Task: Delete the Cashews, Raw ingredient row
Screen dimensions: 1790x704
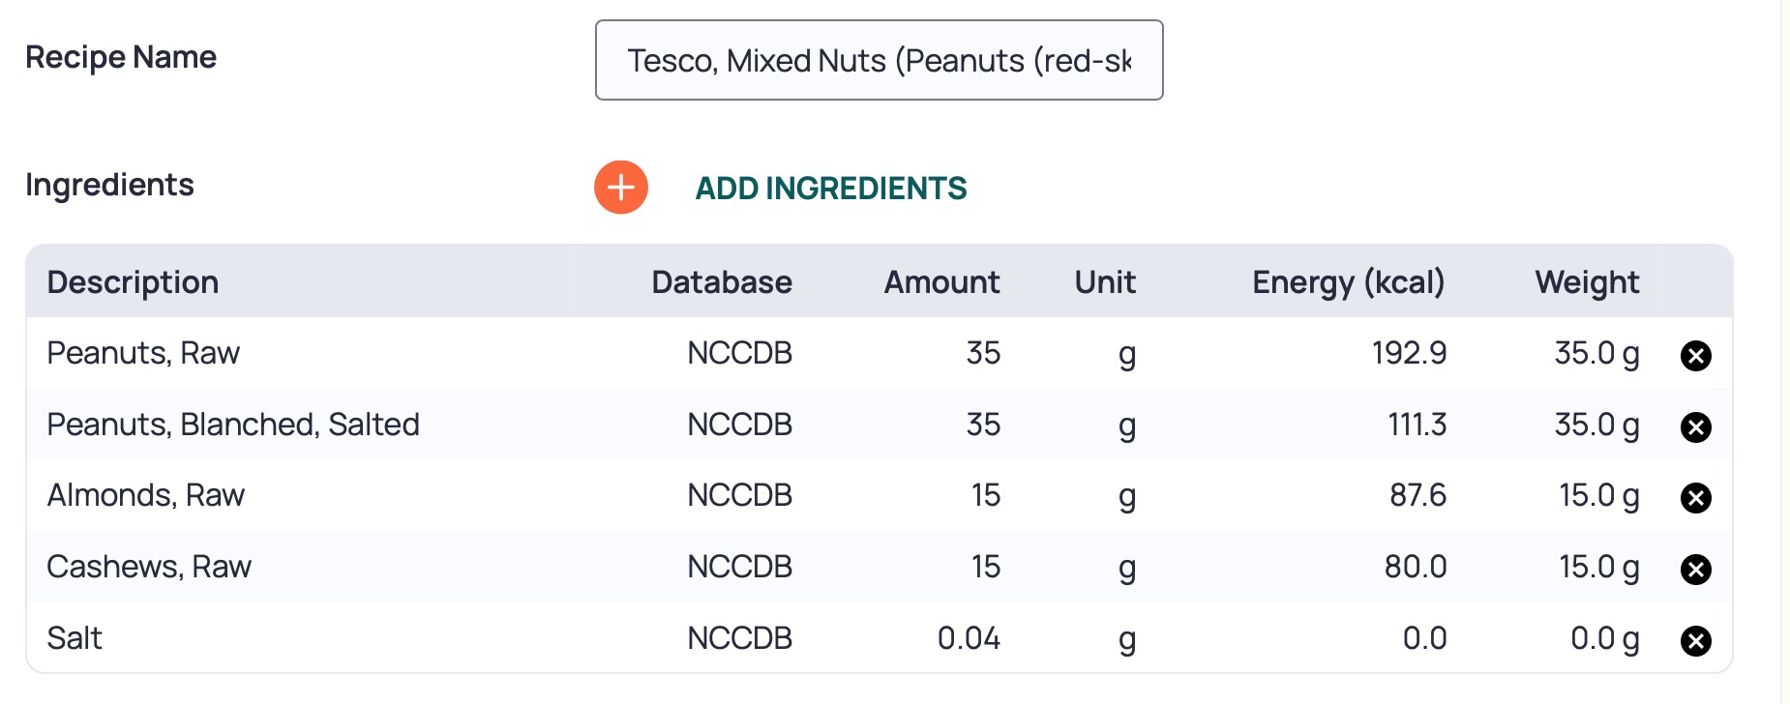Action: tap(1695, 570)
